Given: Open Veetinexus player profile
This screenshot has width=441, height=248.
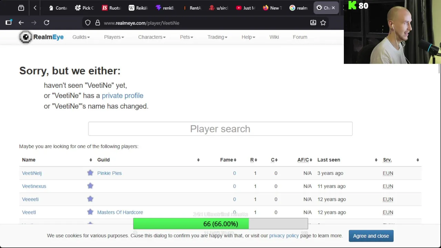Looking at the screenshot, I should [34, 186].
